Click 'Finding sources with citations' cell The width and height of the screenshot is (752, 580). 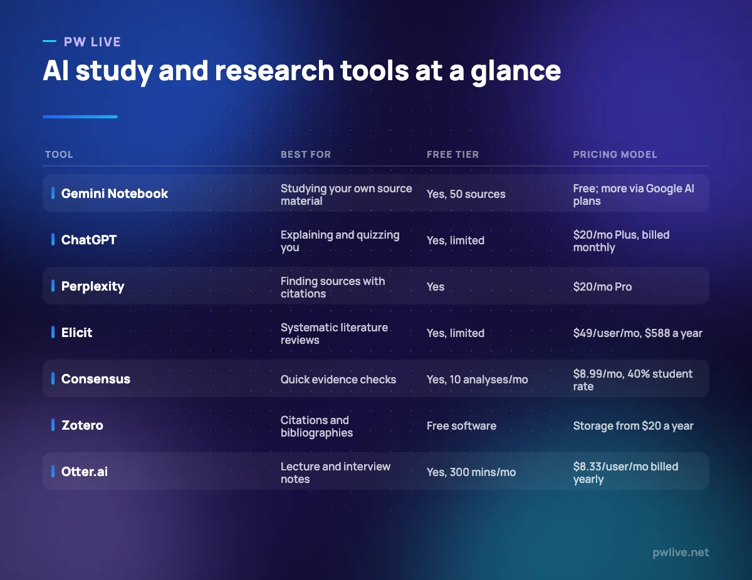click(x=333, y=287)
